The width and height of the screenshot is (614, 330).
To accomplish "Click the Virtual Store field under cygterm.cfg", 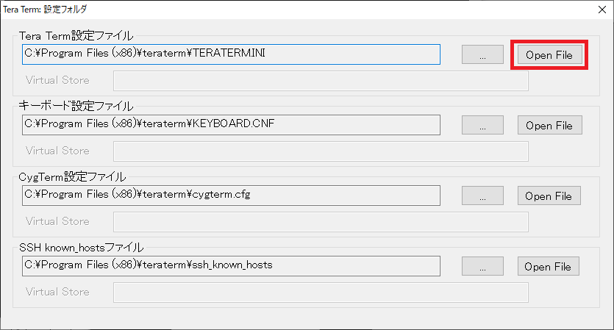I will click(x=320, y=221).
